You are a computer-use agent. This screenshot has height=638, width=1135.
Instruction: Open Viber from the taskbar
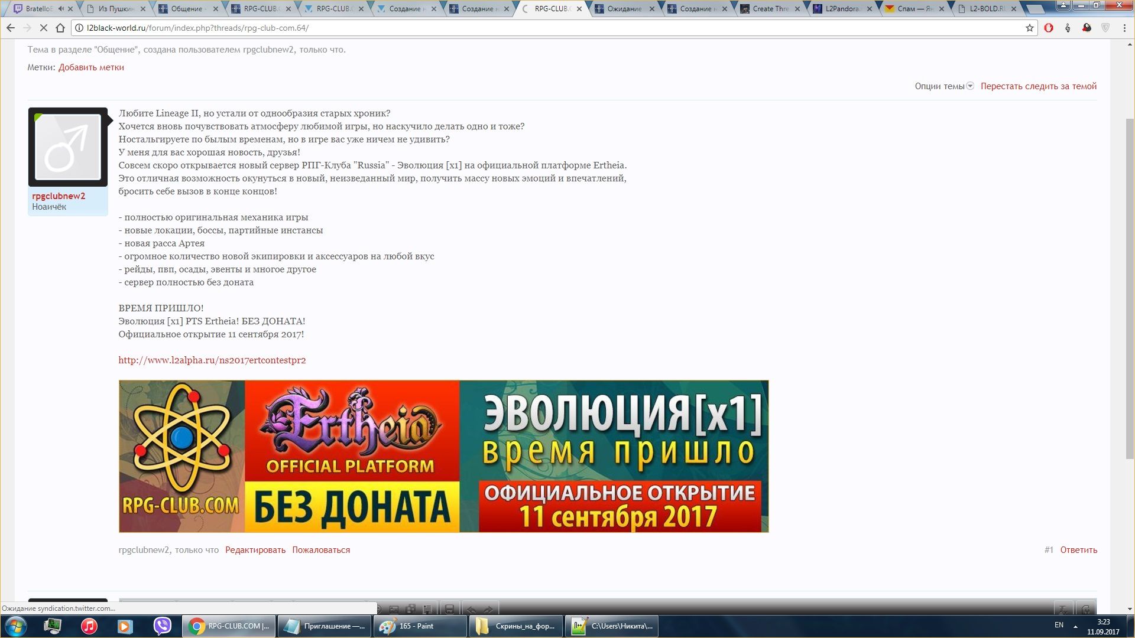click(162, 626)
